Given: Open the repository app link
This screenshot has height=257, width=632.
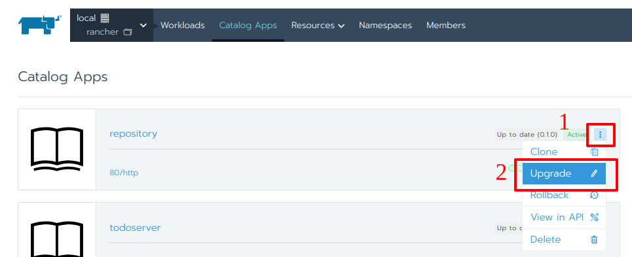Looking at the screenshot, I should pyautogui.click(x=134, y=133).
